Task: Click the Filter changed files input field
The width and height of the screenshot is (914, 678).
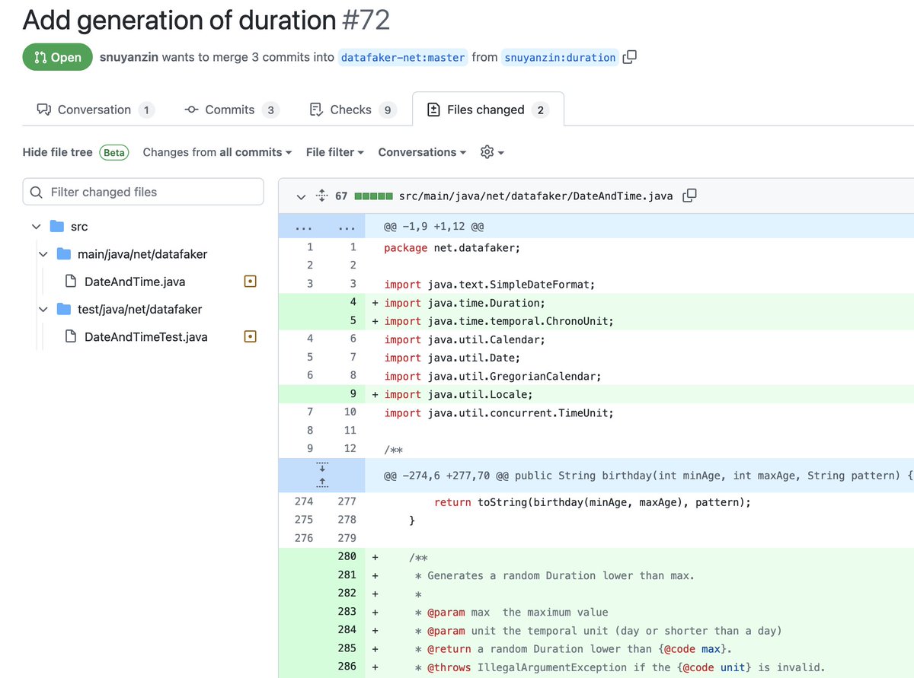Action: pyautogui.click(x=143, y=191)
